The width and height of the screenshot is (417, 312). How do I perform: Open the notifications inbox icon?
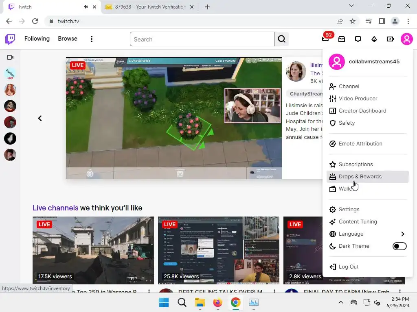pyautogui.click(x=342, y=39)
